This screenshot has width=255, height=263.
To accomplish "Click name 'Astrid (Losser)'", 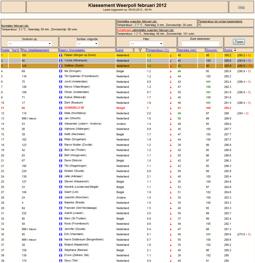I will click(x=74, y=213).
